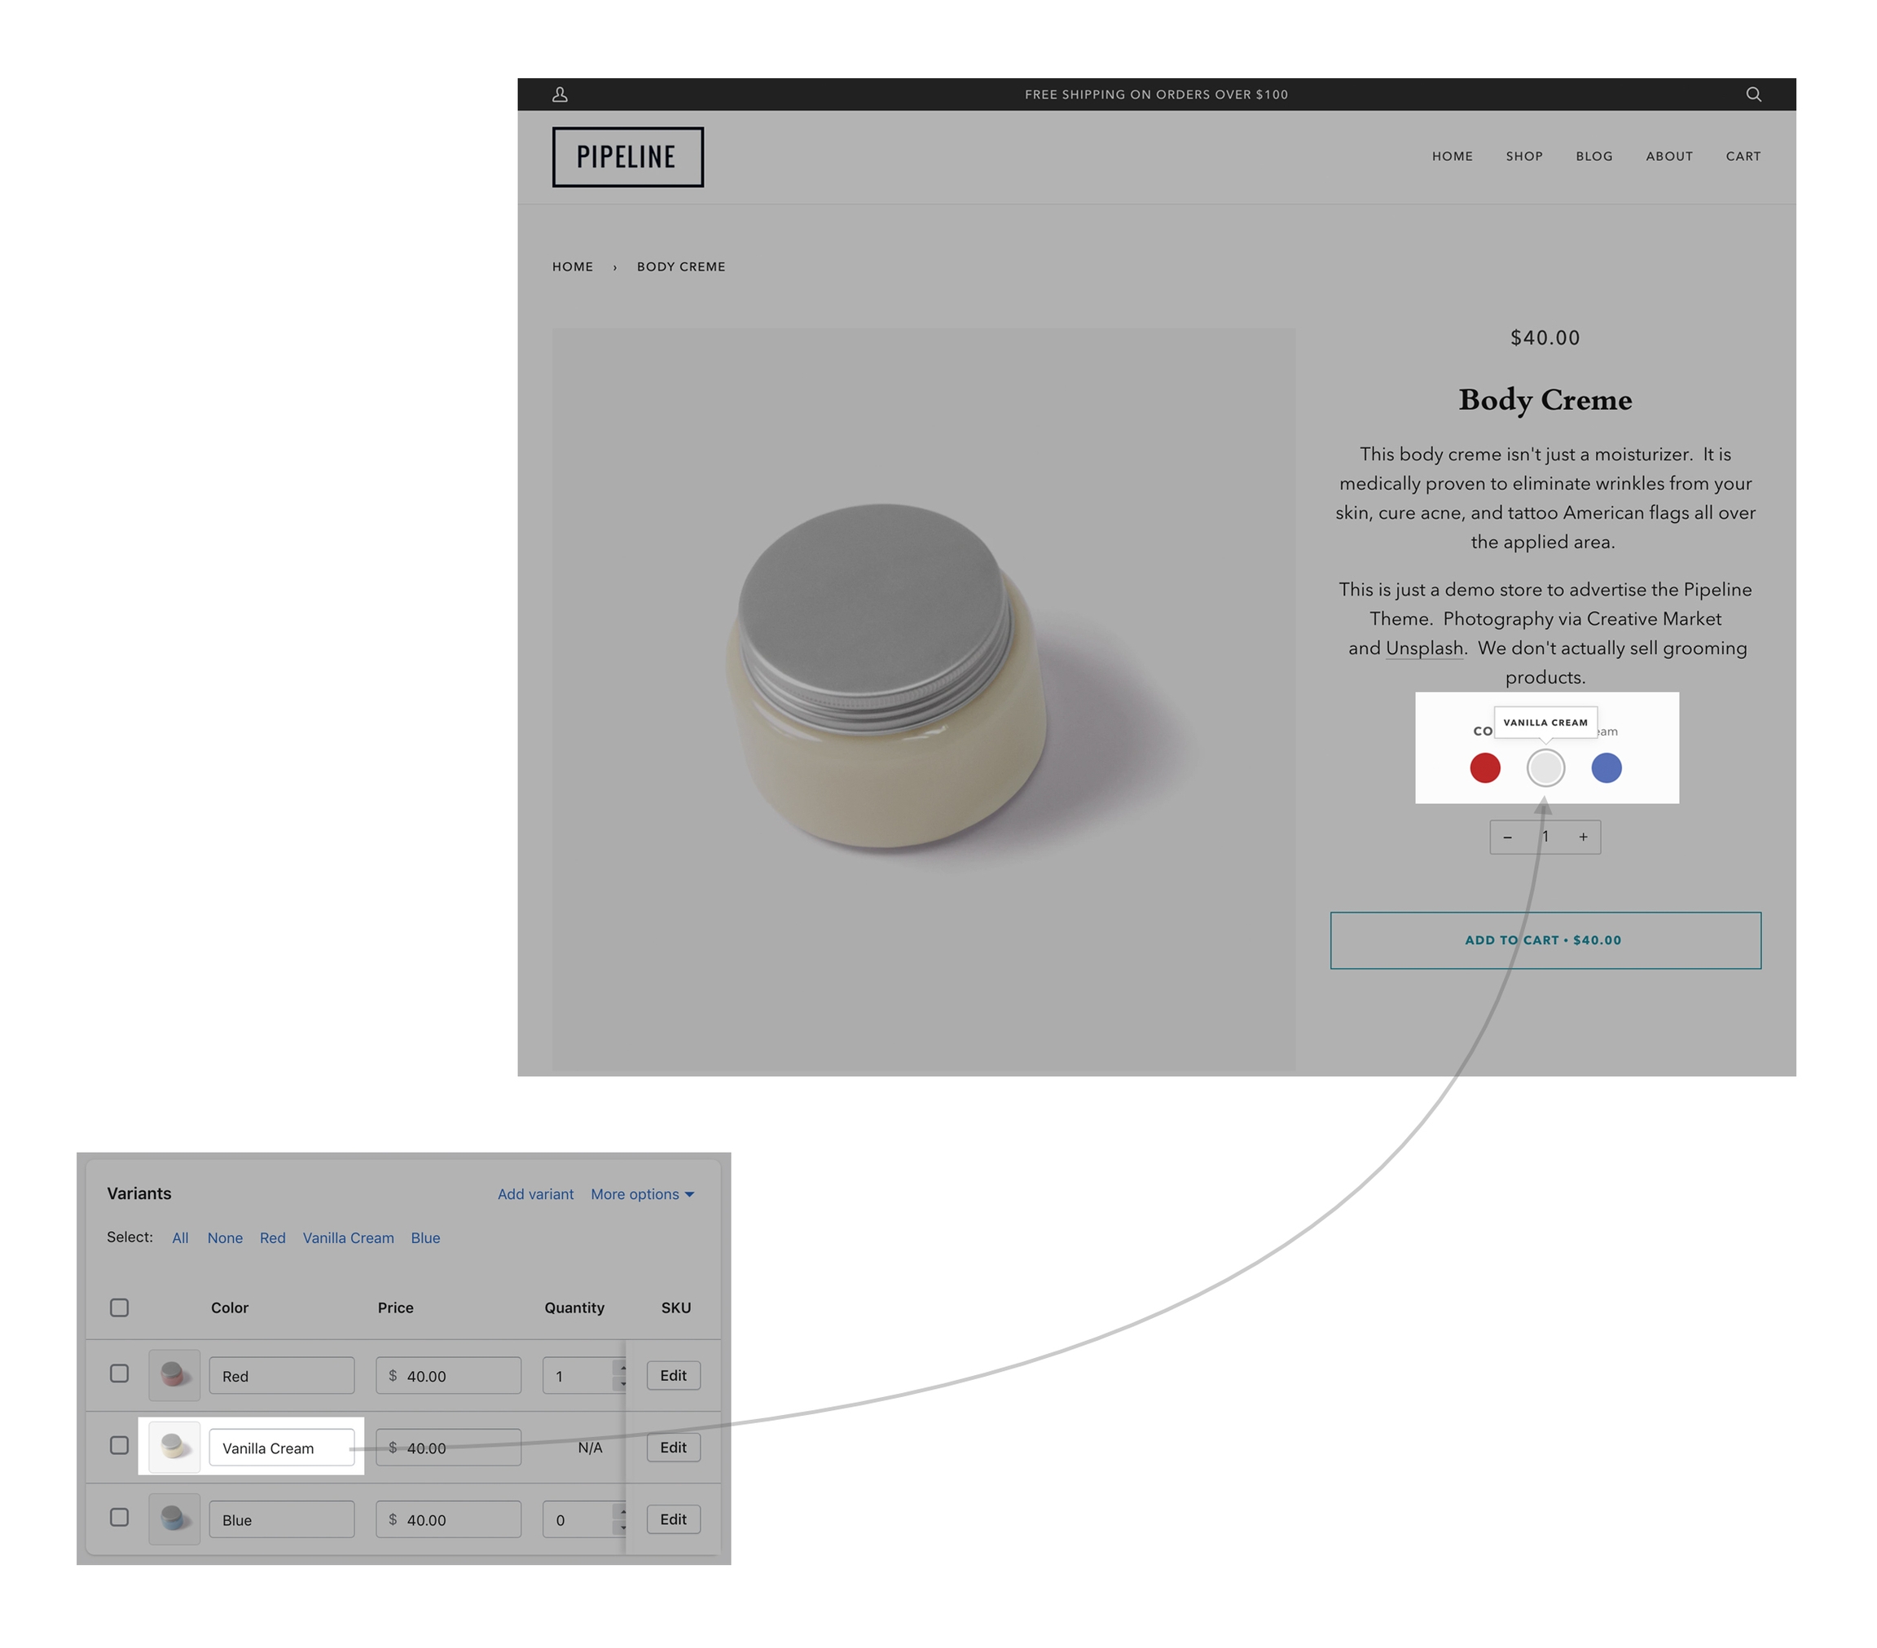This screenshot has width=1877, height=1648.
Task: Click Add to Cart button
Action: [1545, 940]
